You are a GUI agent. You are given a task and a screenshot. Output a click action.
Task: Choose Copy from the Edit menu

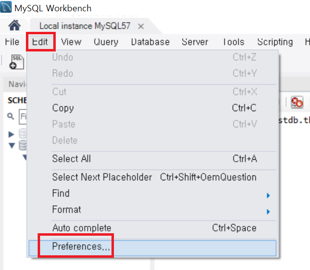tap(153, 108)
